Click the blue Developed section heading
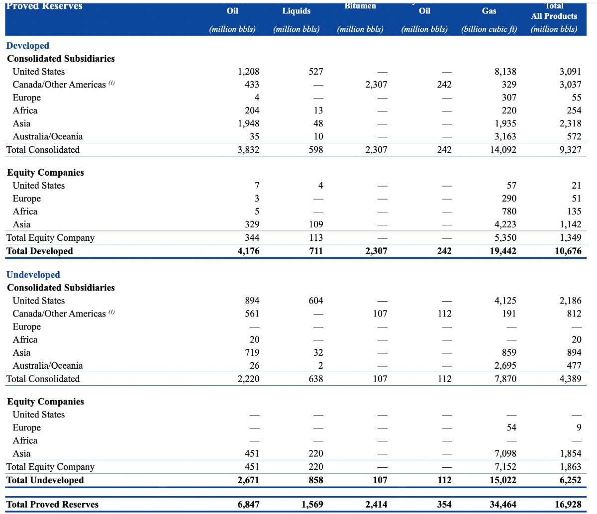 (x=27, y=46)
